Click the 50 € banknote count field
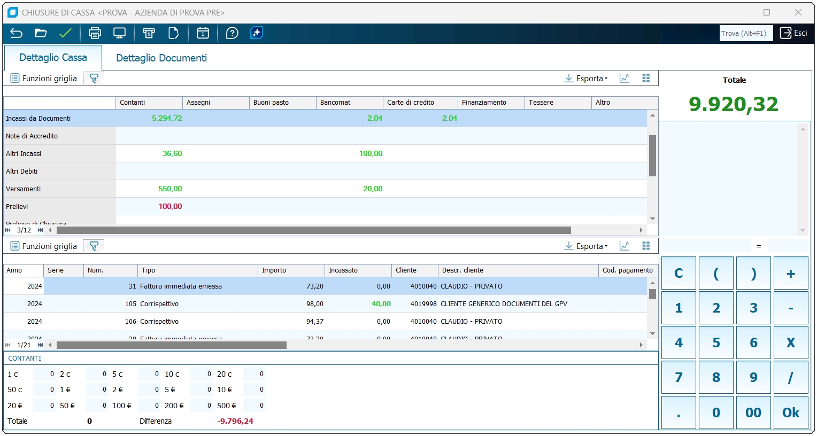817x436 pixels. (96, 406)
